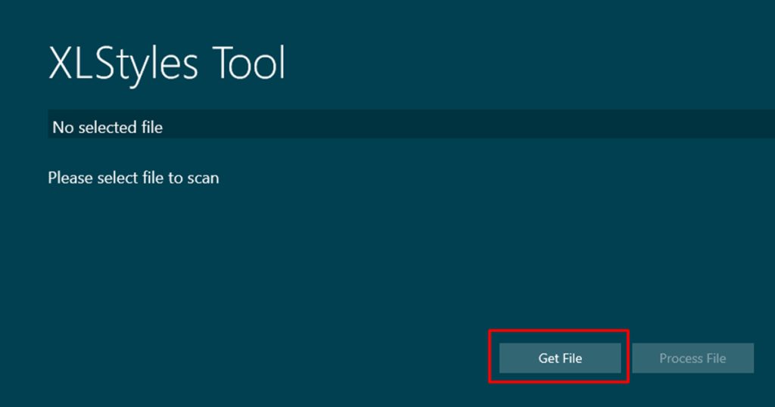The width and height of the screenshot is (775, 407).
Task: Click the Get File button
Action: [x=560, y=358]
